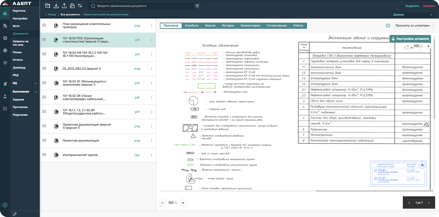
Task: Open three-dot menu for Изотермический чертеж
Action: (x=151, y=155)
